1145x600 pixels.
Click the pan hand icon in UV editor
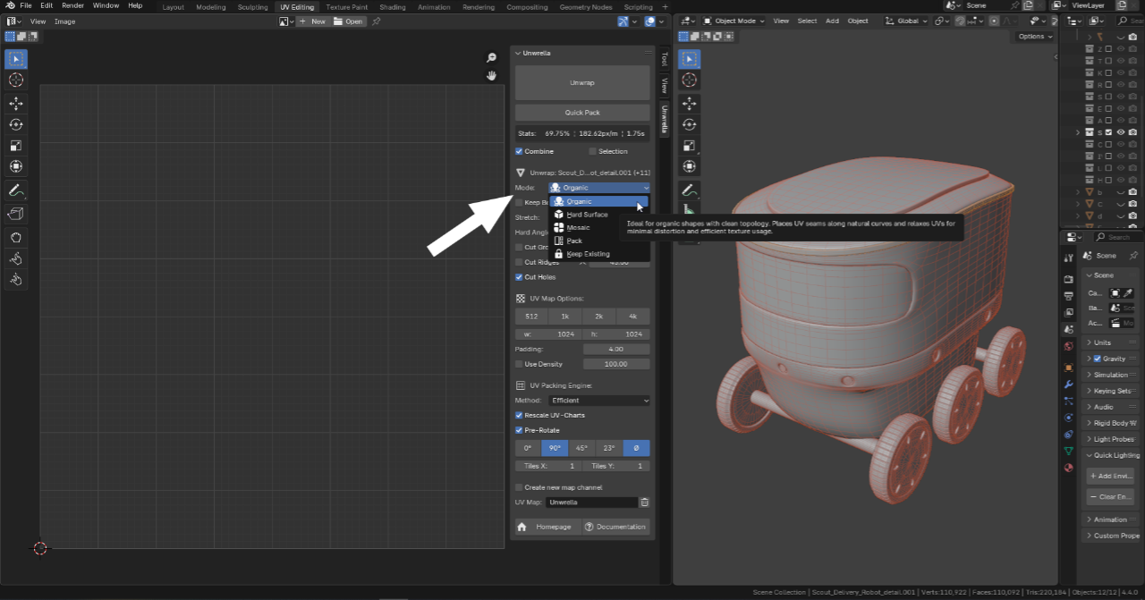pos(491,76)
